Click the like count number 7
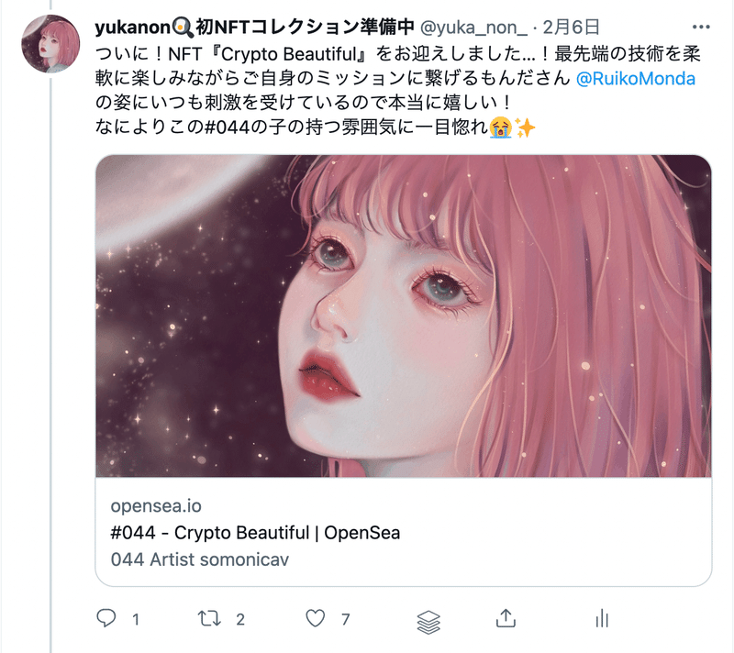Viewport: 734px width, 653px height. click(346, 620)
